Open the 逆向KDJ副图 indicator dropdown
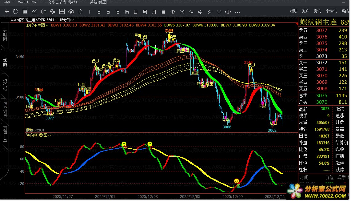The width and height of the screenshot is (351, 201). [x=50, y=135]
